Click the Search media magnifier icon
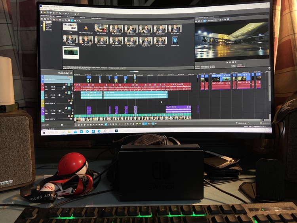 click(80, 21)
